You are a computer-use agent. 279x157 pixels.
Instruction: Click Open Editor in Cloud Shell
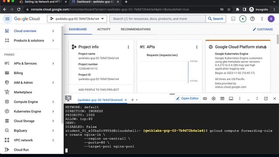coord(187,99)
